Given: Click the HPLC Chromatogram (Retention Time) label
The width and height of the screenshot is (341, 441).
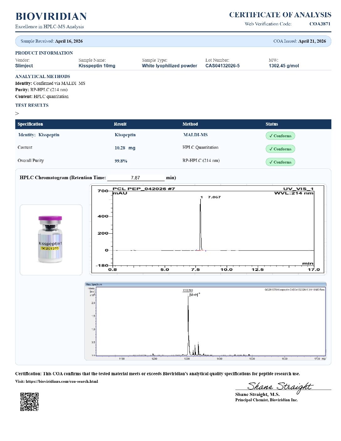Looking at the screenshot, I should coord(63,178).
